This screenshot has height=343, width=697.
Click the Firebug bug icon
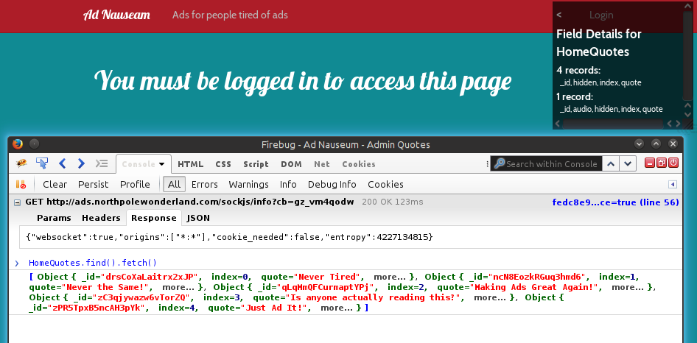tap(21, 163)
